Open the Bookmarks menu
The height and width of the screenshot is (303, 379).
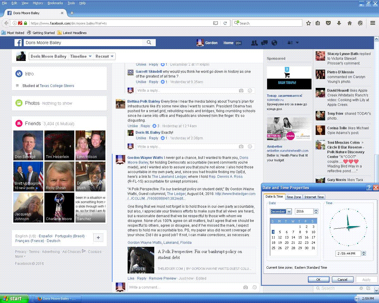tap(55, 3)
